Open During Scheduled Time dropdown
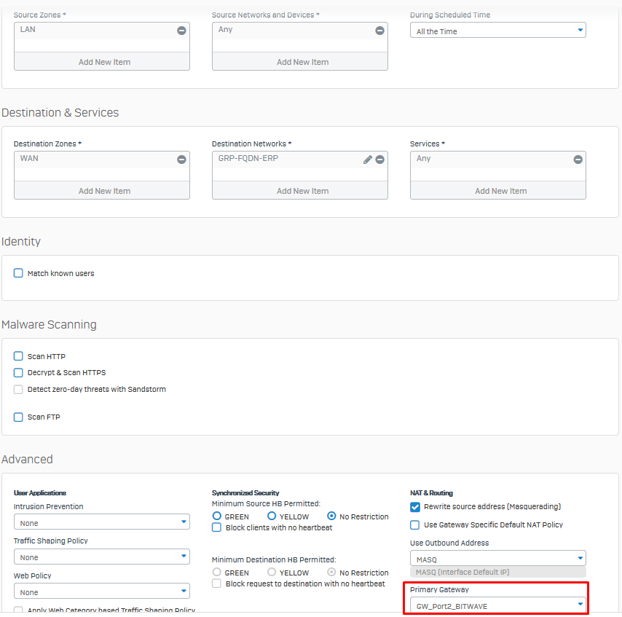 click(x=498, y=30)
